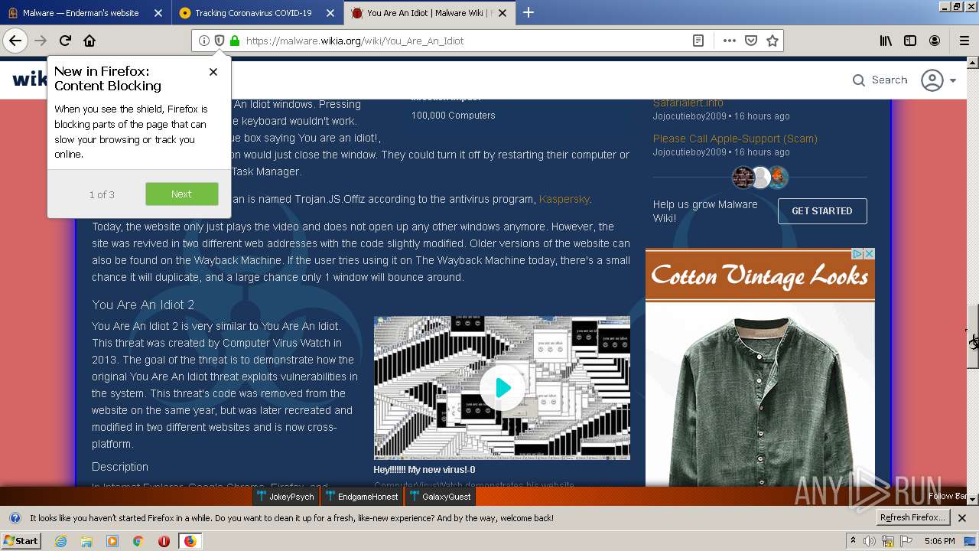This screenshot has width=979, height=551.
Task: Click the Refresh Firefox… button
Action: click(912, 518)
